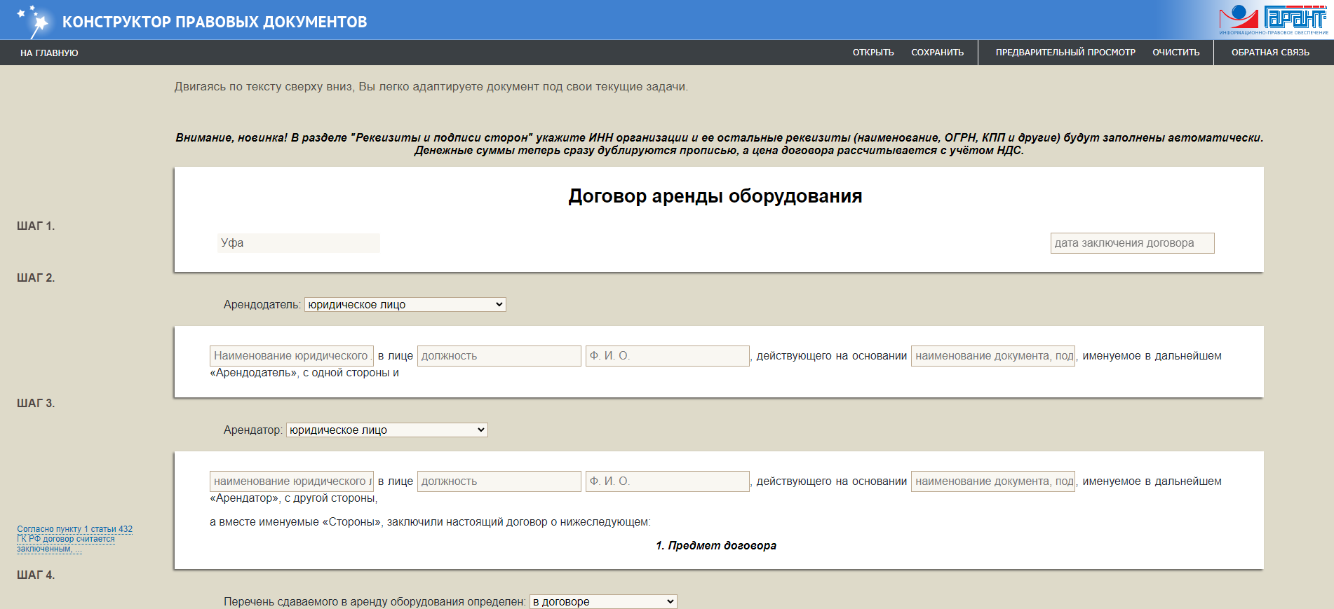Open the Арендодатель type dropdown
Screen dimensions: 1334x609
pyautogui.click(x=405, y=305)
